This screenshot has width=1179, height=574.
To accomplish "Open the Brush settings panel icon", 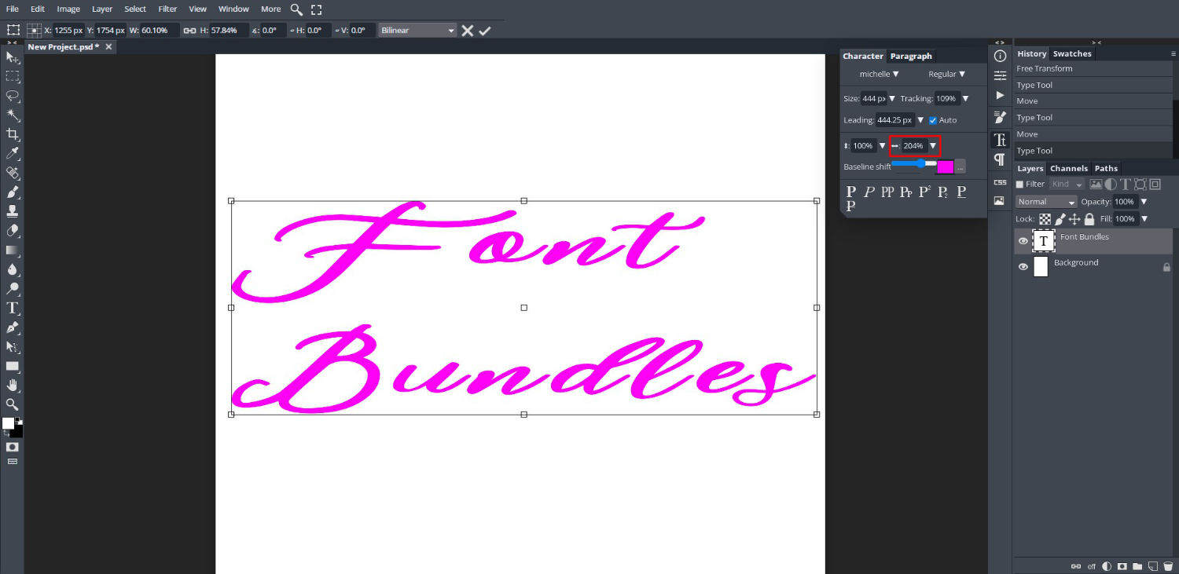I will (1000, 117).
